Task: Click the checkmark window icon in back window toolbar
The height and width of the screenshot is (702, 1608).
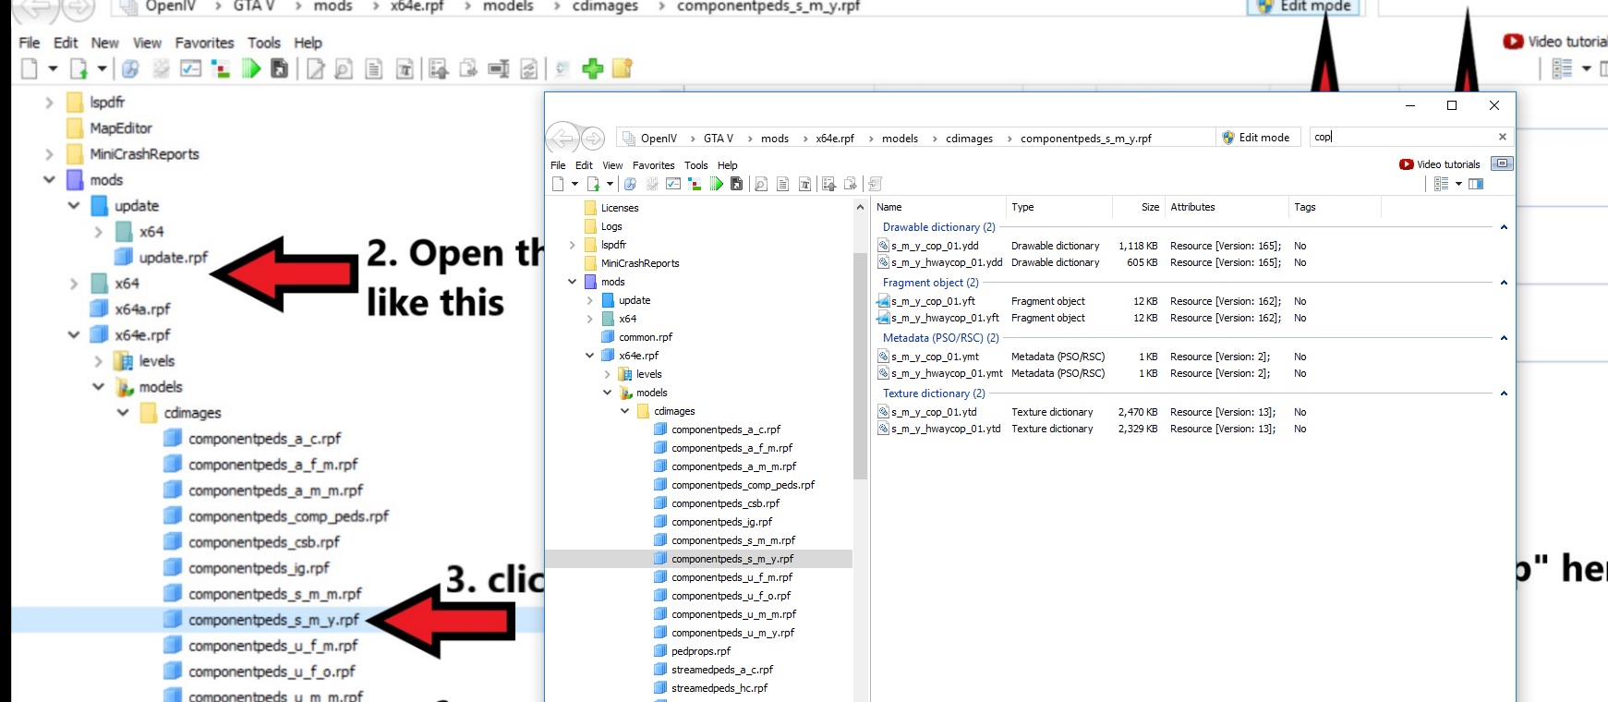Action: (190, 68)
